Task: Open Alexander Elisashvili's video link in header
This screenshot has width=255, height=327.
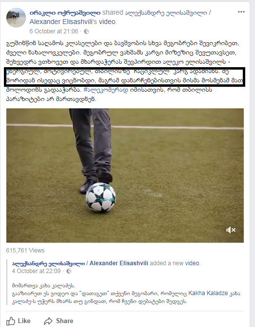Action: click(73, 22)
